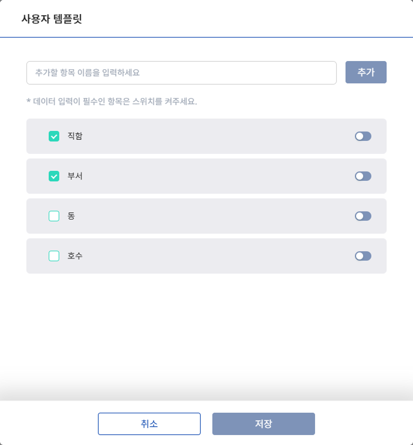
Task: Save with the 저장 button
Action: click(x=263, y=424)
